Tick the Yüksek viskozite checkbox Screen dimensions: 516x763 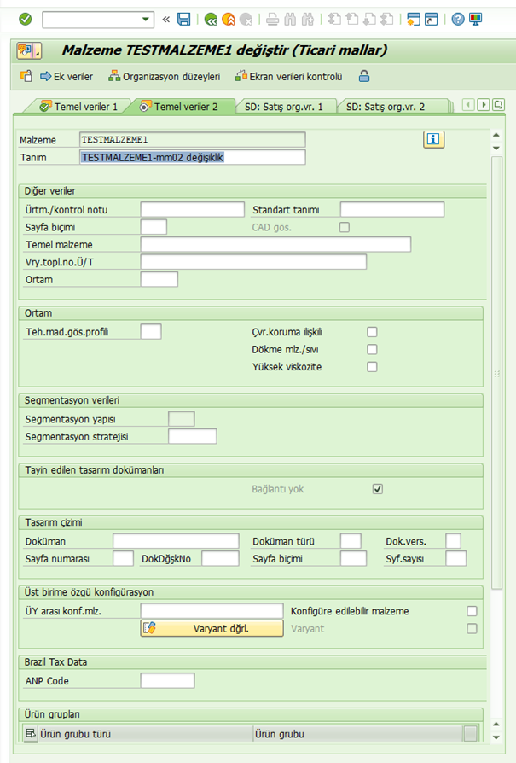point(372,367)
